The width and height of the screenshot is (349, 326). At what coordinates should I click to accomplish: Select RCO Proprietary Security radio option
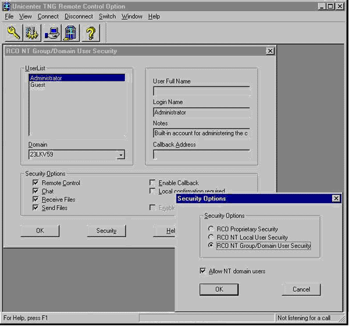click(212, 229)
